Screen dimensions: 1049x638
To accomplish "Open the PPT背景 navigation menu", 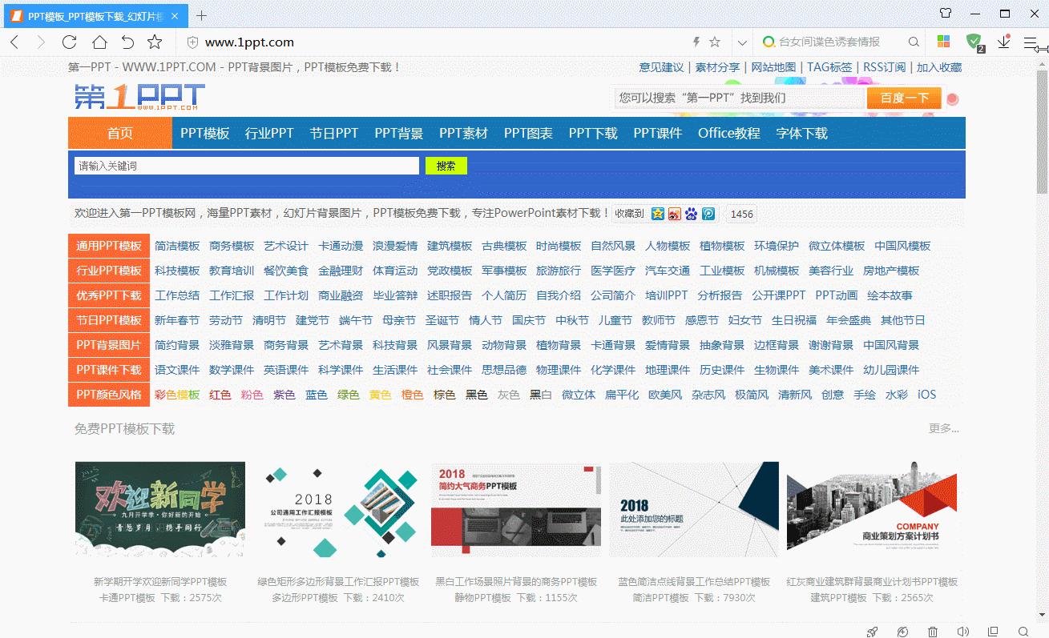I will pyautogui.click(x=399, y=133).
